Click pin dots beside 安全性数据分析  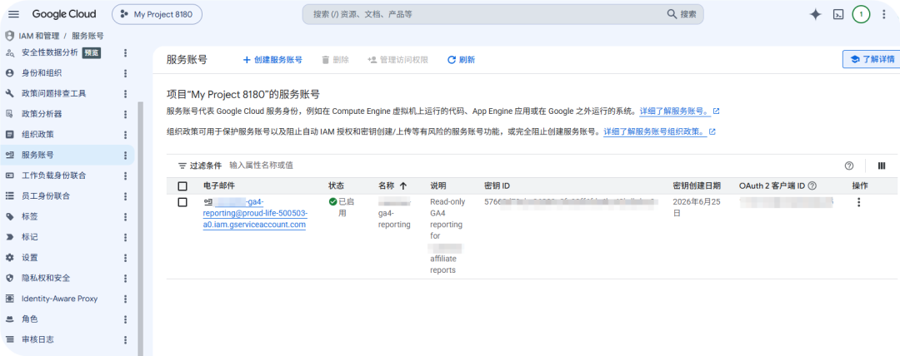pyautogui.click(x=126, y=52)
